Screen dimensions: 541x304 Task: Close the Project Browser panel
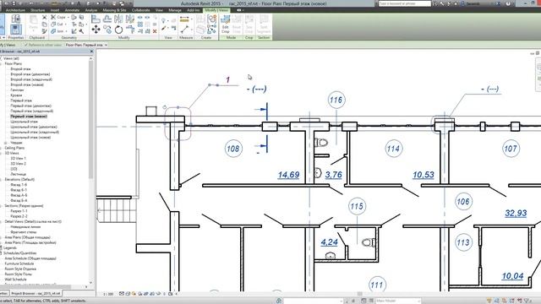[91, 52]
